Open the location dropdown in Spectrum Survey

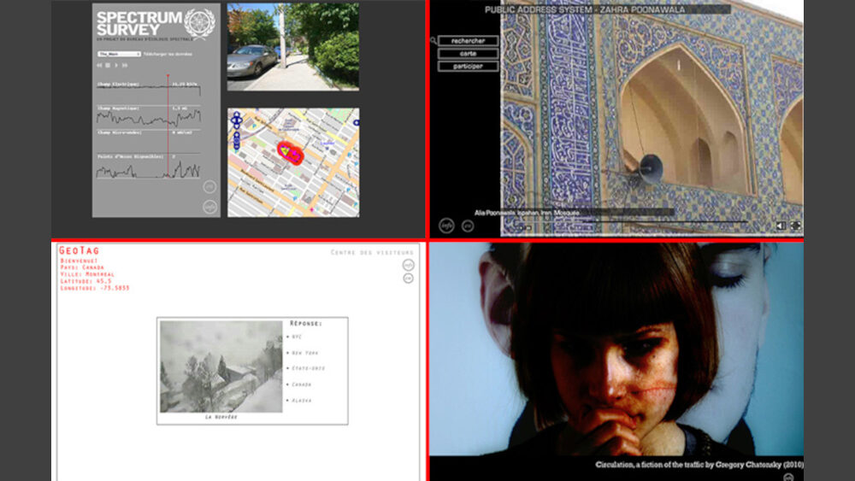pos(119,53)
